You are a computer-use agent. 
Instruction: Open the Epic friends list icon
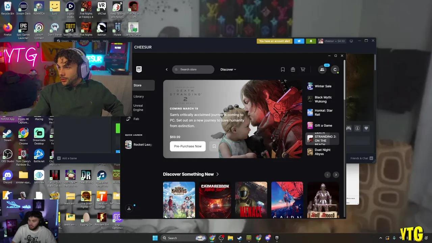[322, 70]
